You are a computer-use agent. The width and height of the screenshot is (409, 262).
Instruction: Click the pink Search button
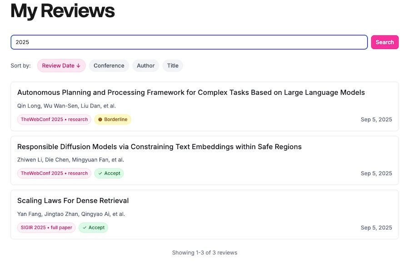(384, 42)
